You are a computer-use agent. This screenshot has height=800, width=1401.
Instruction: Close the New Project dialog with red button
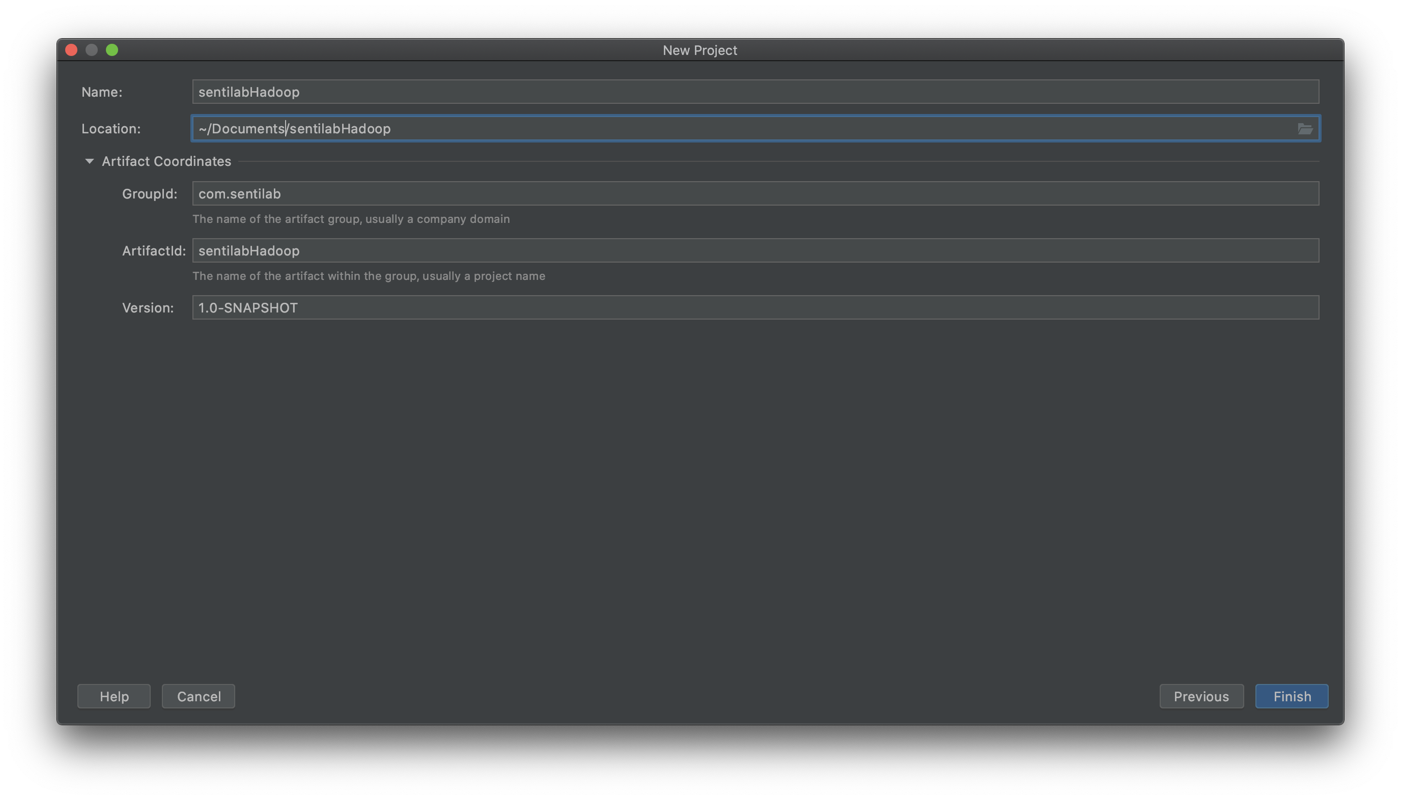[x=71, y=50]
